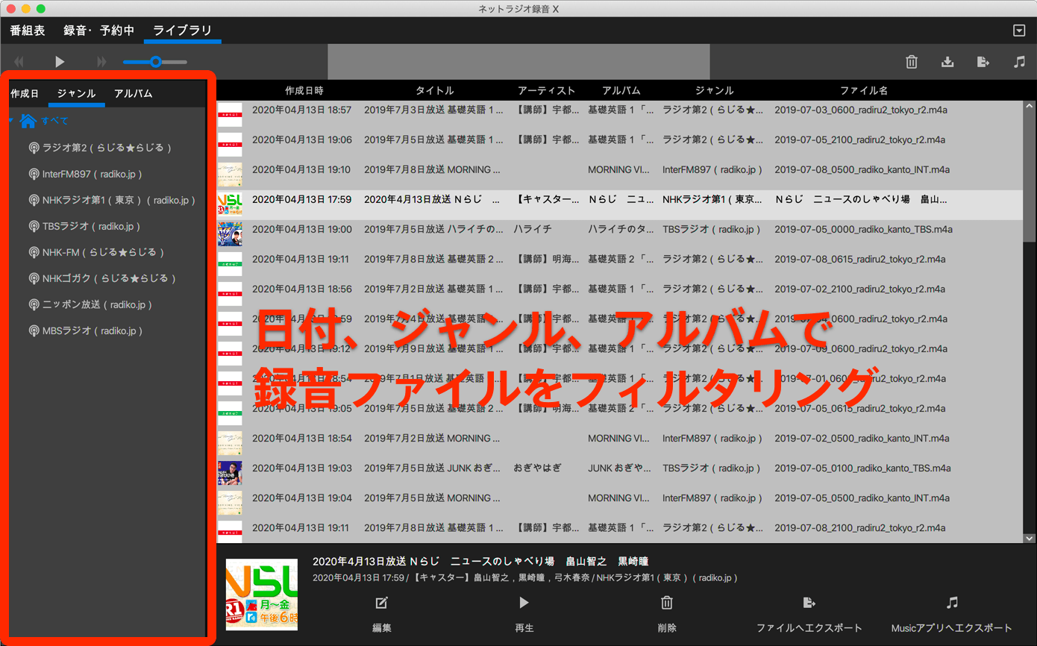
Task: Click the music note icon at top right
Action: (x=1019, y=63)
